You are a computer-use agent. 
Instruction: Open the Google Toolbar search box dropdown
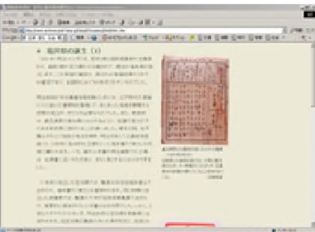65,38
